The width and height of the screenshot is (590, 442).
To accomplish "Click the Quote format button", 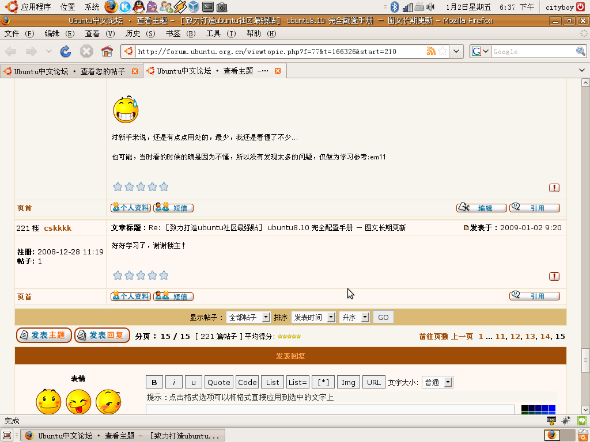I will coord(218,382).
